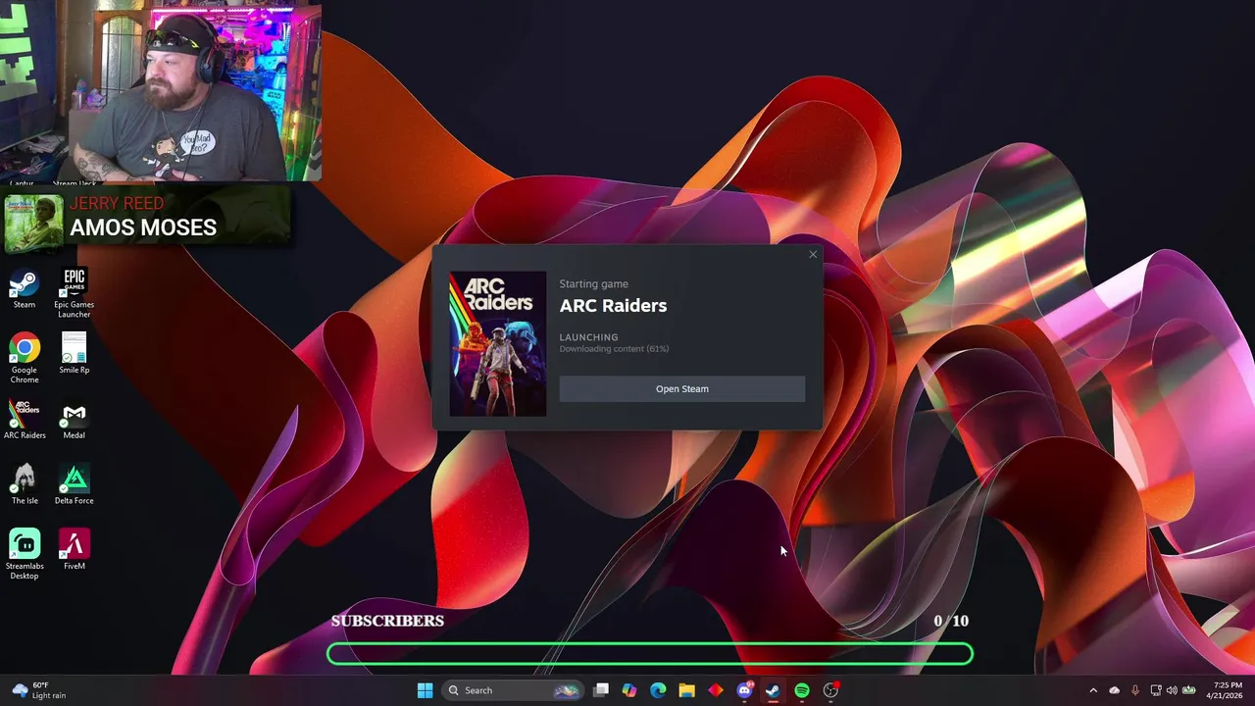
Task: Open the Medal desktop shortcut
Action: coord(75,420)
